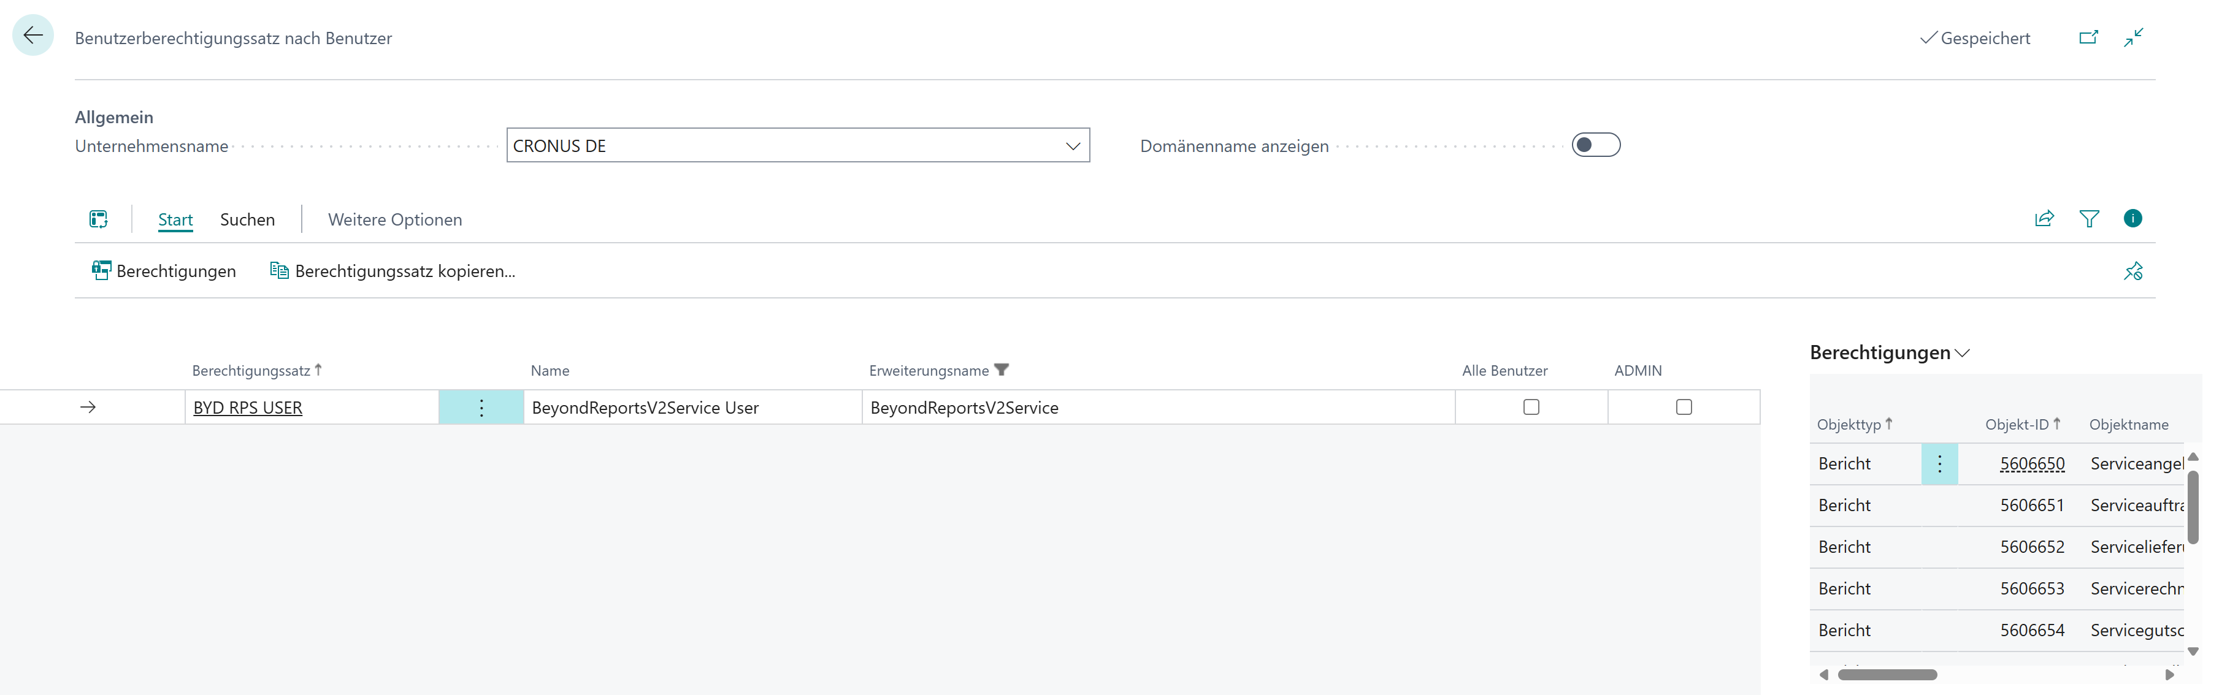Click the switch layout icon left of Start
2230x695 pixels.
click(x=98, y=219)
